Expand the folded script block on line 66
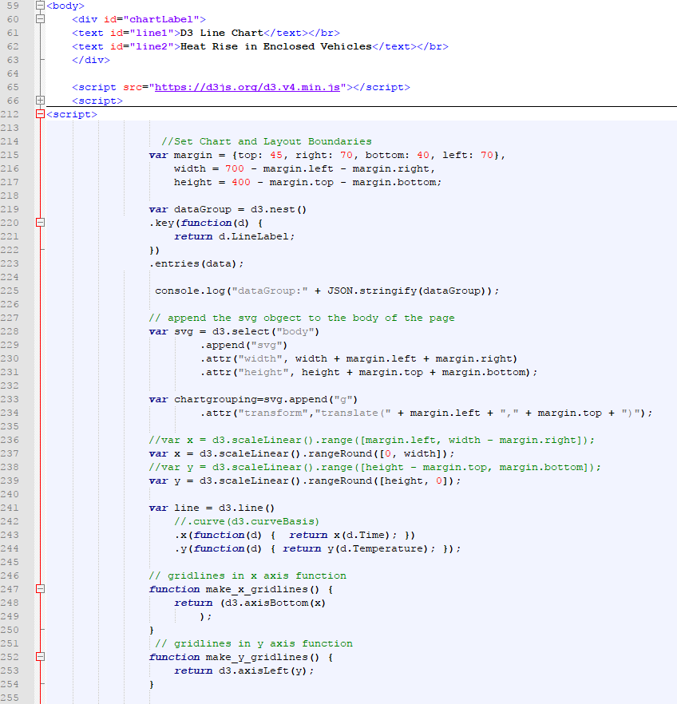Screen dimensions: 677x704 click(x=40, y=100)
